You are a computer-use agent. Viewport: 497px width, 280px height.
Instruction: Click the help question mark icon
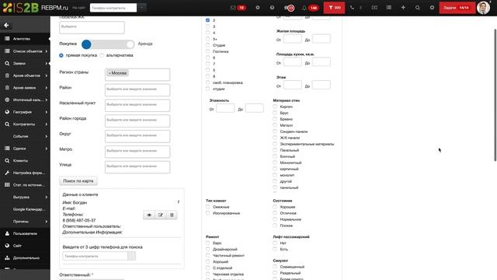[272, 8]
